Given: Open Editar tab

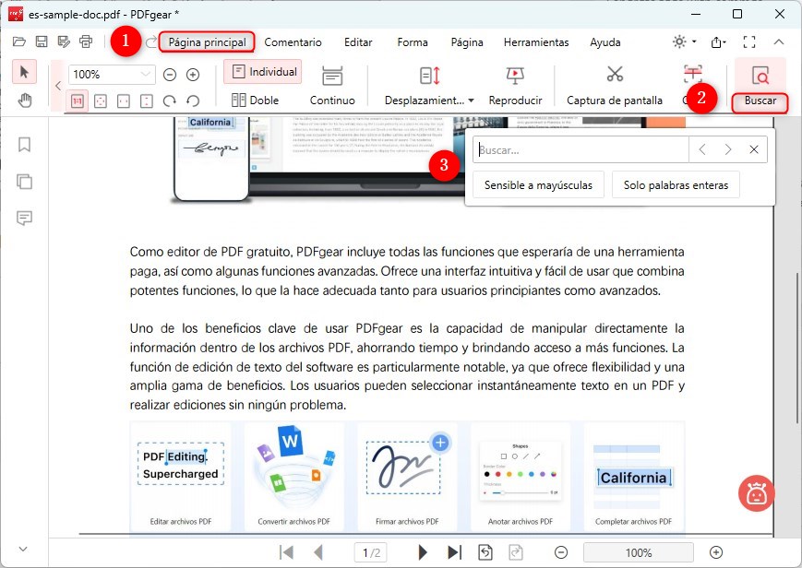Looking at the screenshot, I should 358,41.
